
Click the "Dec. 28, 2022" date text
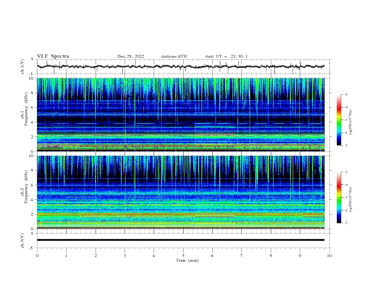coord(131,56)
